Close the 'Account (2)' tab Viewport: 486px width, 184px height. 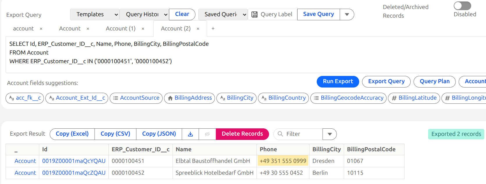coord(198,29)
